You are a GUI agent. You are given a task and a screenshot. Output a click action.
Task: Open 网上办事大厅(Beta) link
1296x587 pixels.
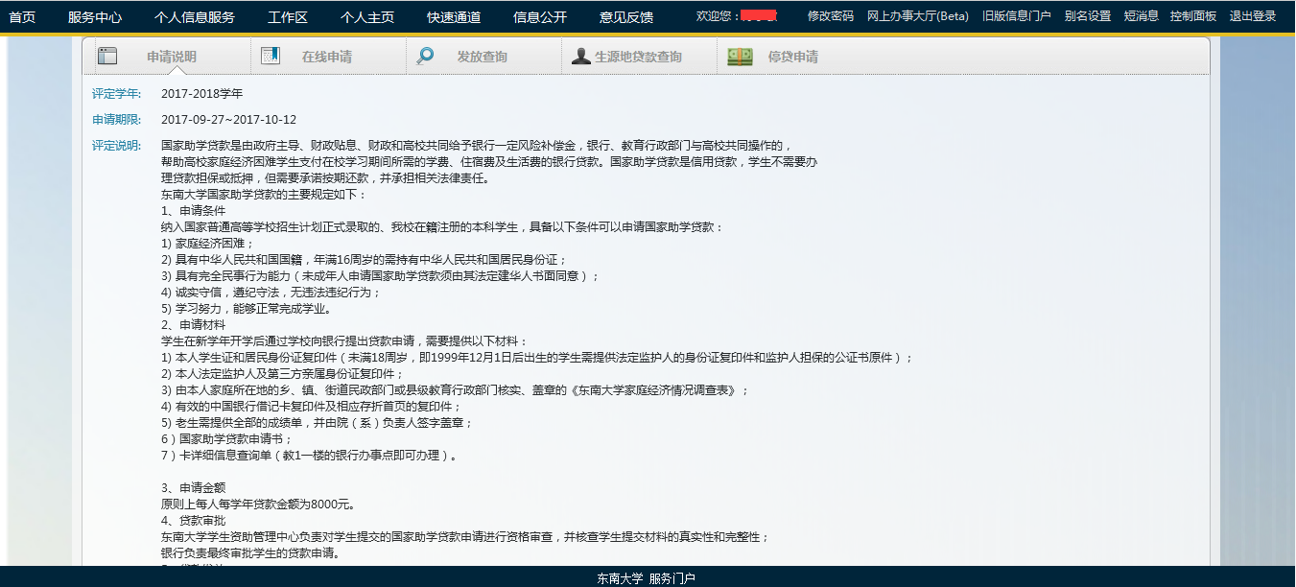point(917,16)
